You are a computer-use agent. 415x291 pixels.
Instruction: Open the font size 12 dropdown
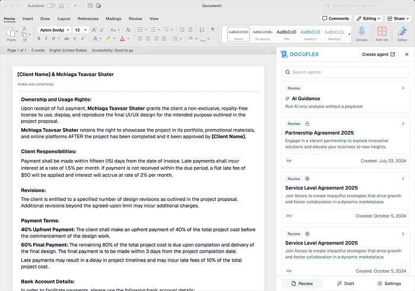[80, 30]
